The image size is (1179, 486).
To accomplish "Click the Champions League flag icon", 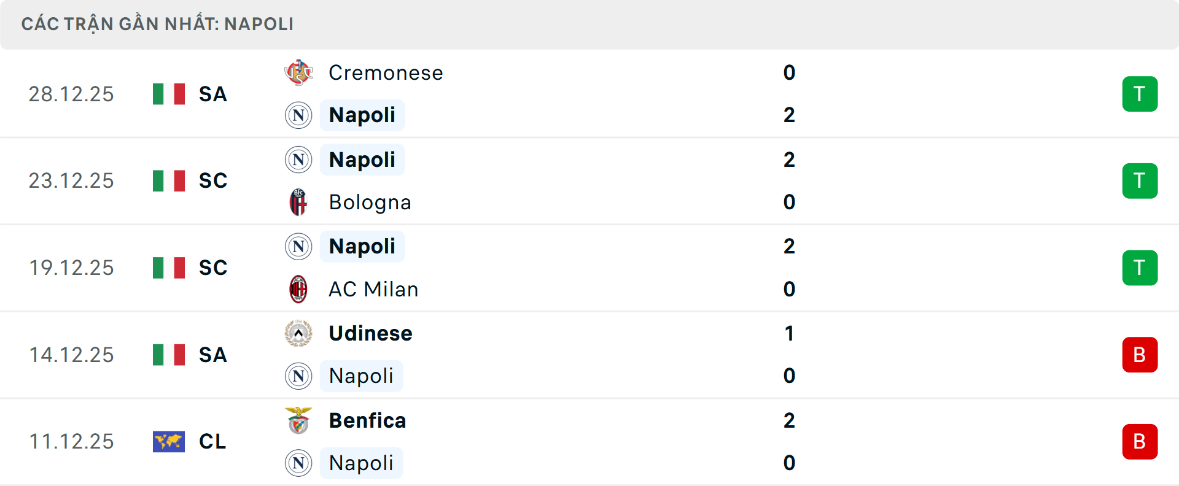I will point(168,442).
